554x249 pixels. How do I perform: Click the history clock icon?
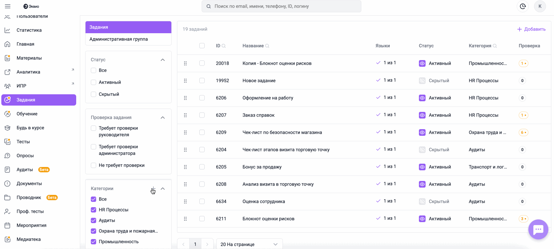click(x=523, y=6)
